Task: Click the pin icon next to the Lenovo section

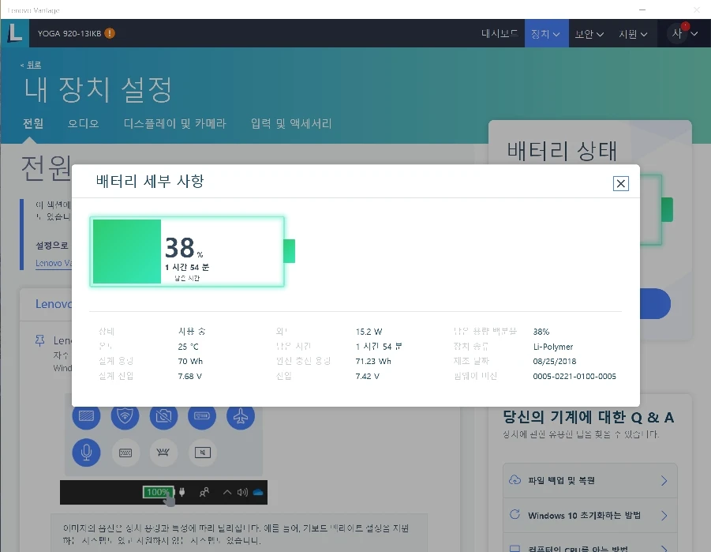Action: click(40, 340)
